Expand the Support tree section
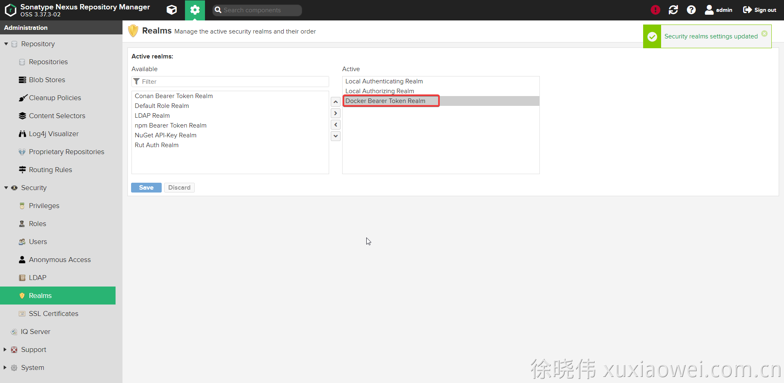The image size is (784, 383). (5, 349)
